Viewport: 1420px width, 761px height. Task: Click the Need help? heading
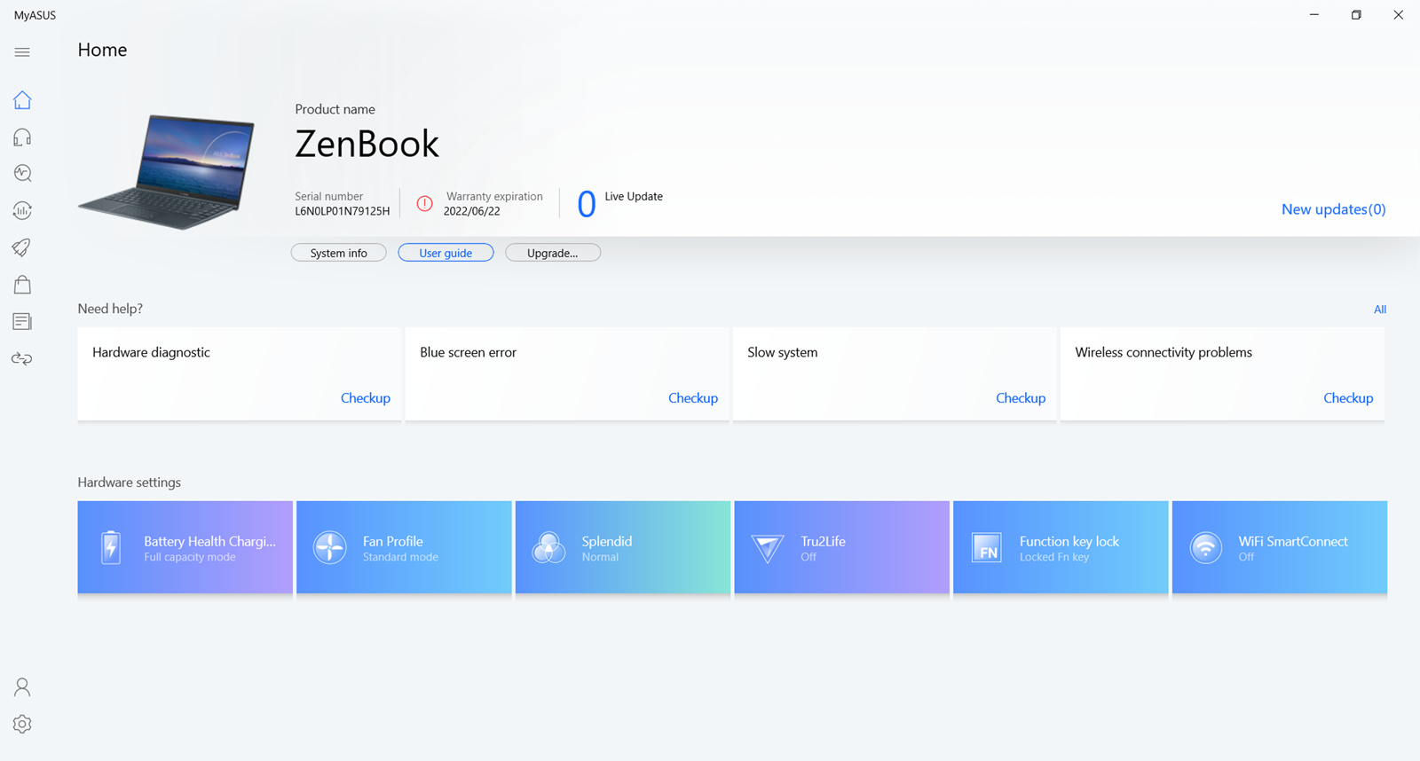coord(110,309)
